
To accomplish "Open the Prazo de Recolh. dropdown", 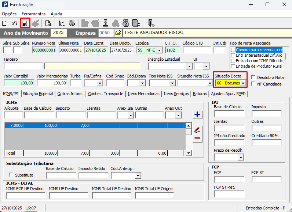I will pos(241,158).
